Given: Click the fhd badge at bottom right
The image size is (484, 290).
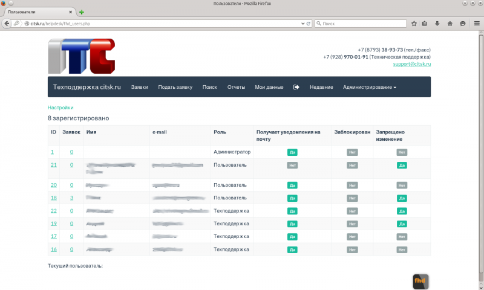Looking at the screenshot, I should (420, 282).
